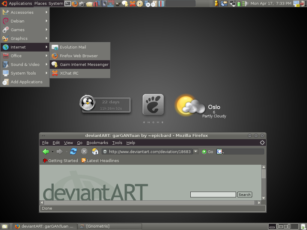The image size is (307, 230).
Task: Expand the System Tools submenu
Action: [x=25, y=73]
